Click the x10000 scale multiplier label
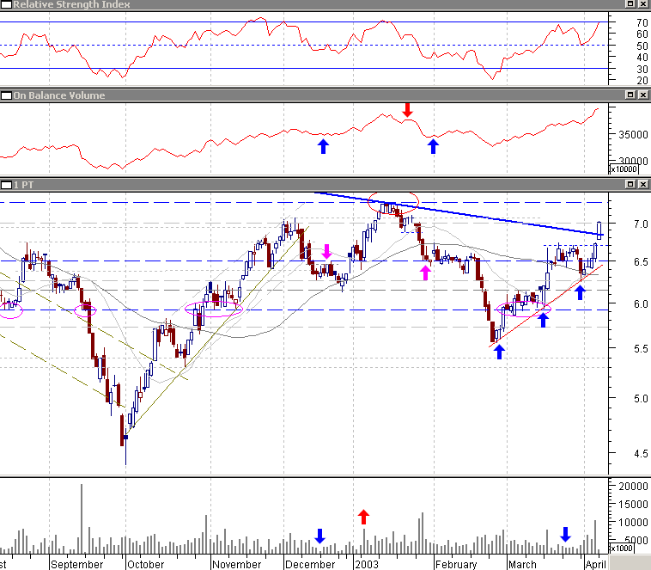 624,169
